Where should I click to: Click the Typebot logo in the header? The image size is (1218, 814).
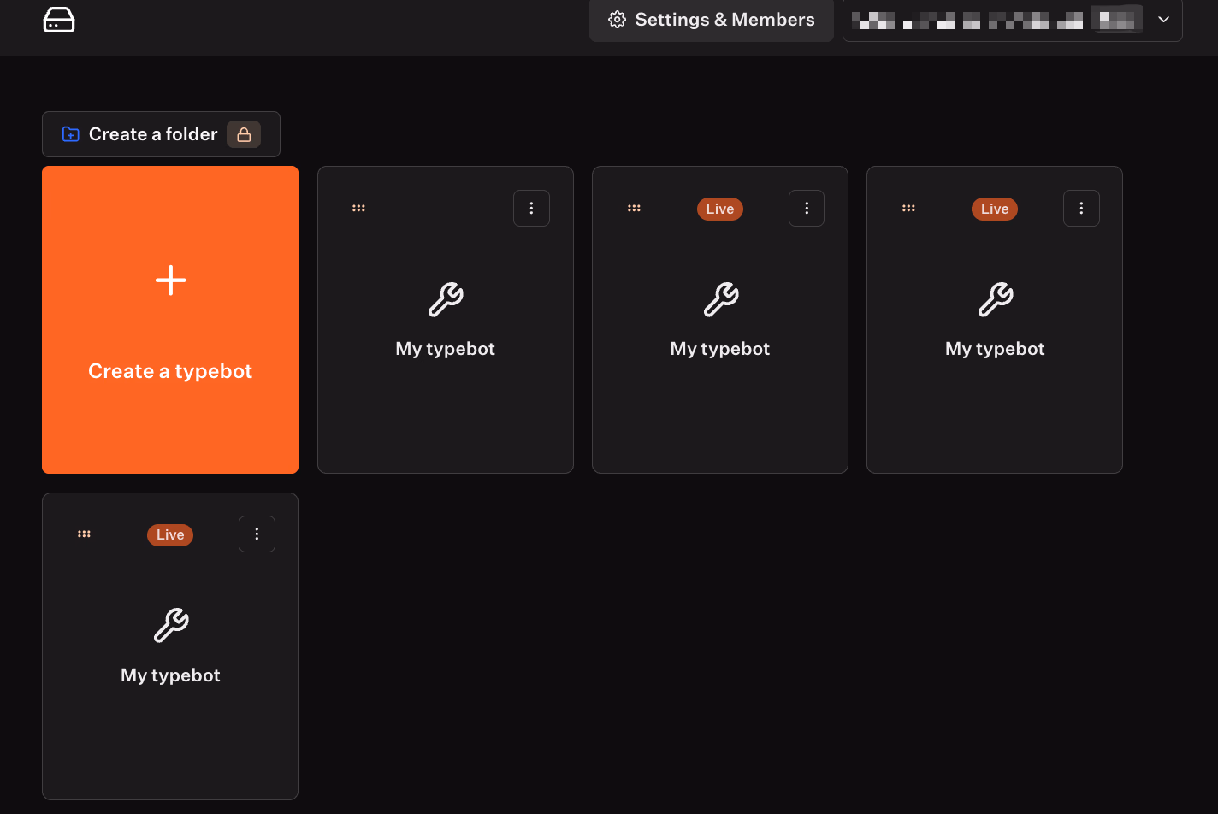point(59,20)
